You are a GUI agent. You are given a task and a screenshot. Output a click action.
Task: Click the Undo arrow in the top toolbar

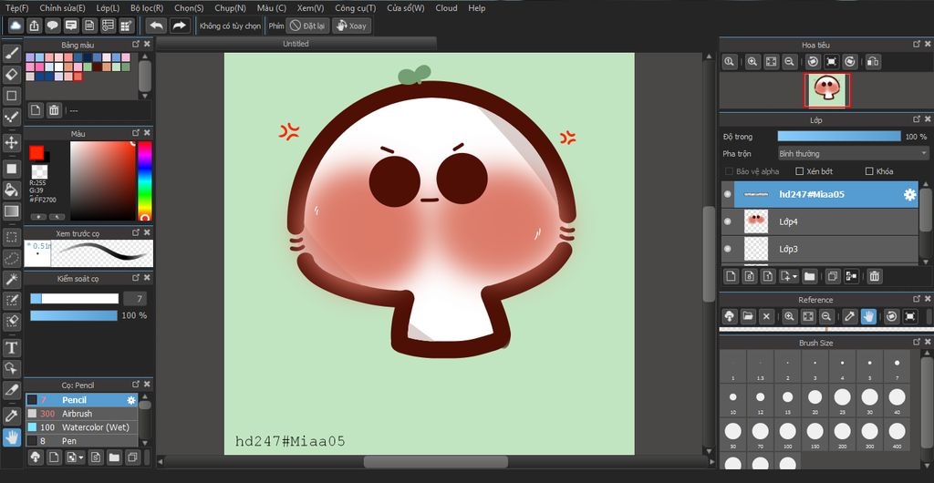click(156, 26)
